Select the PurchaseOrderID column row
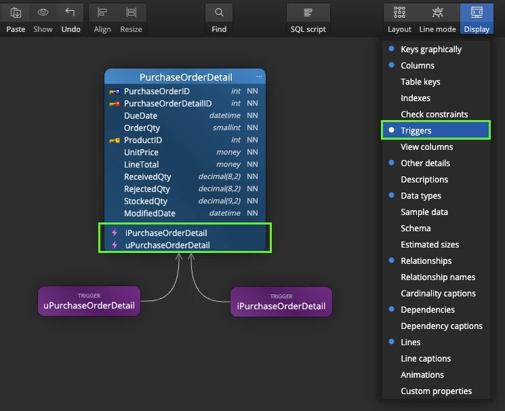 point(185,92)
